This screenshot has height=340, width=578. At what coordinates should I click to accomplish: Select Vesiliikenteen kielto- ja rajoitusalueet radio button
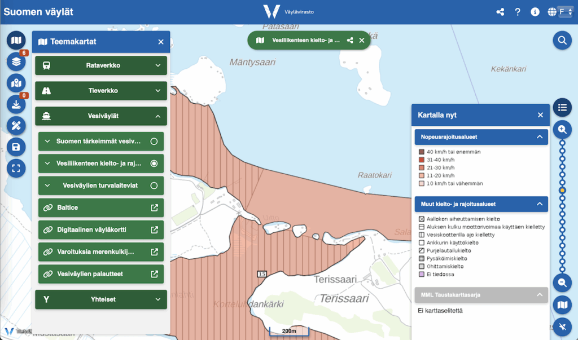(x=154, y=164)
